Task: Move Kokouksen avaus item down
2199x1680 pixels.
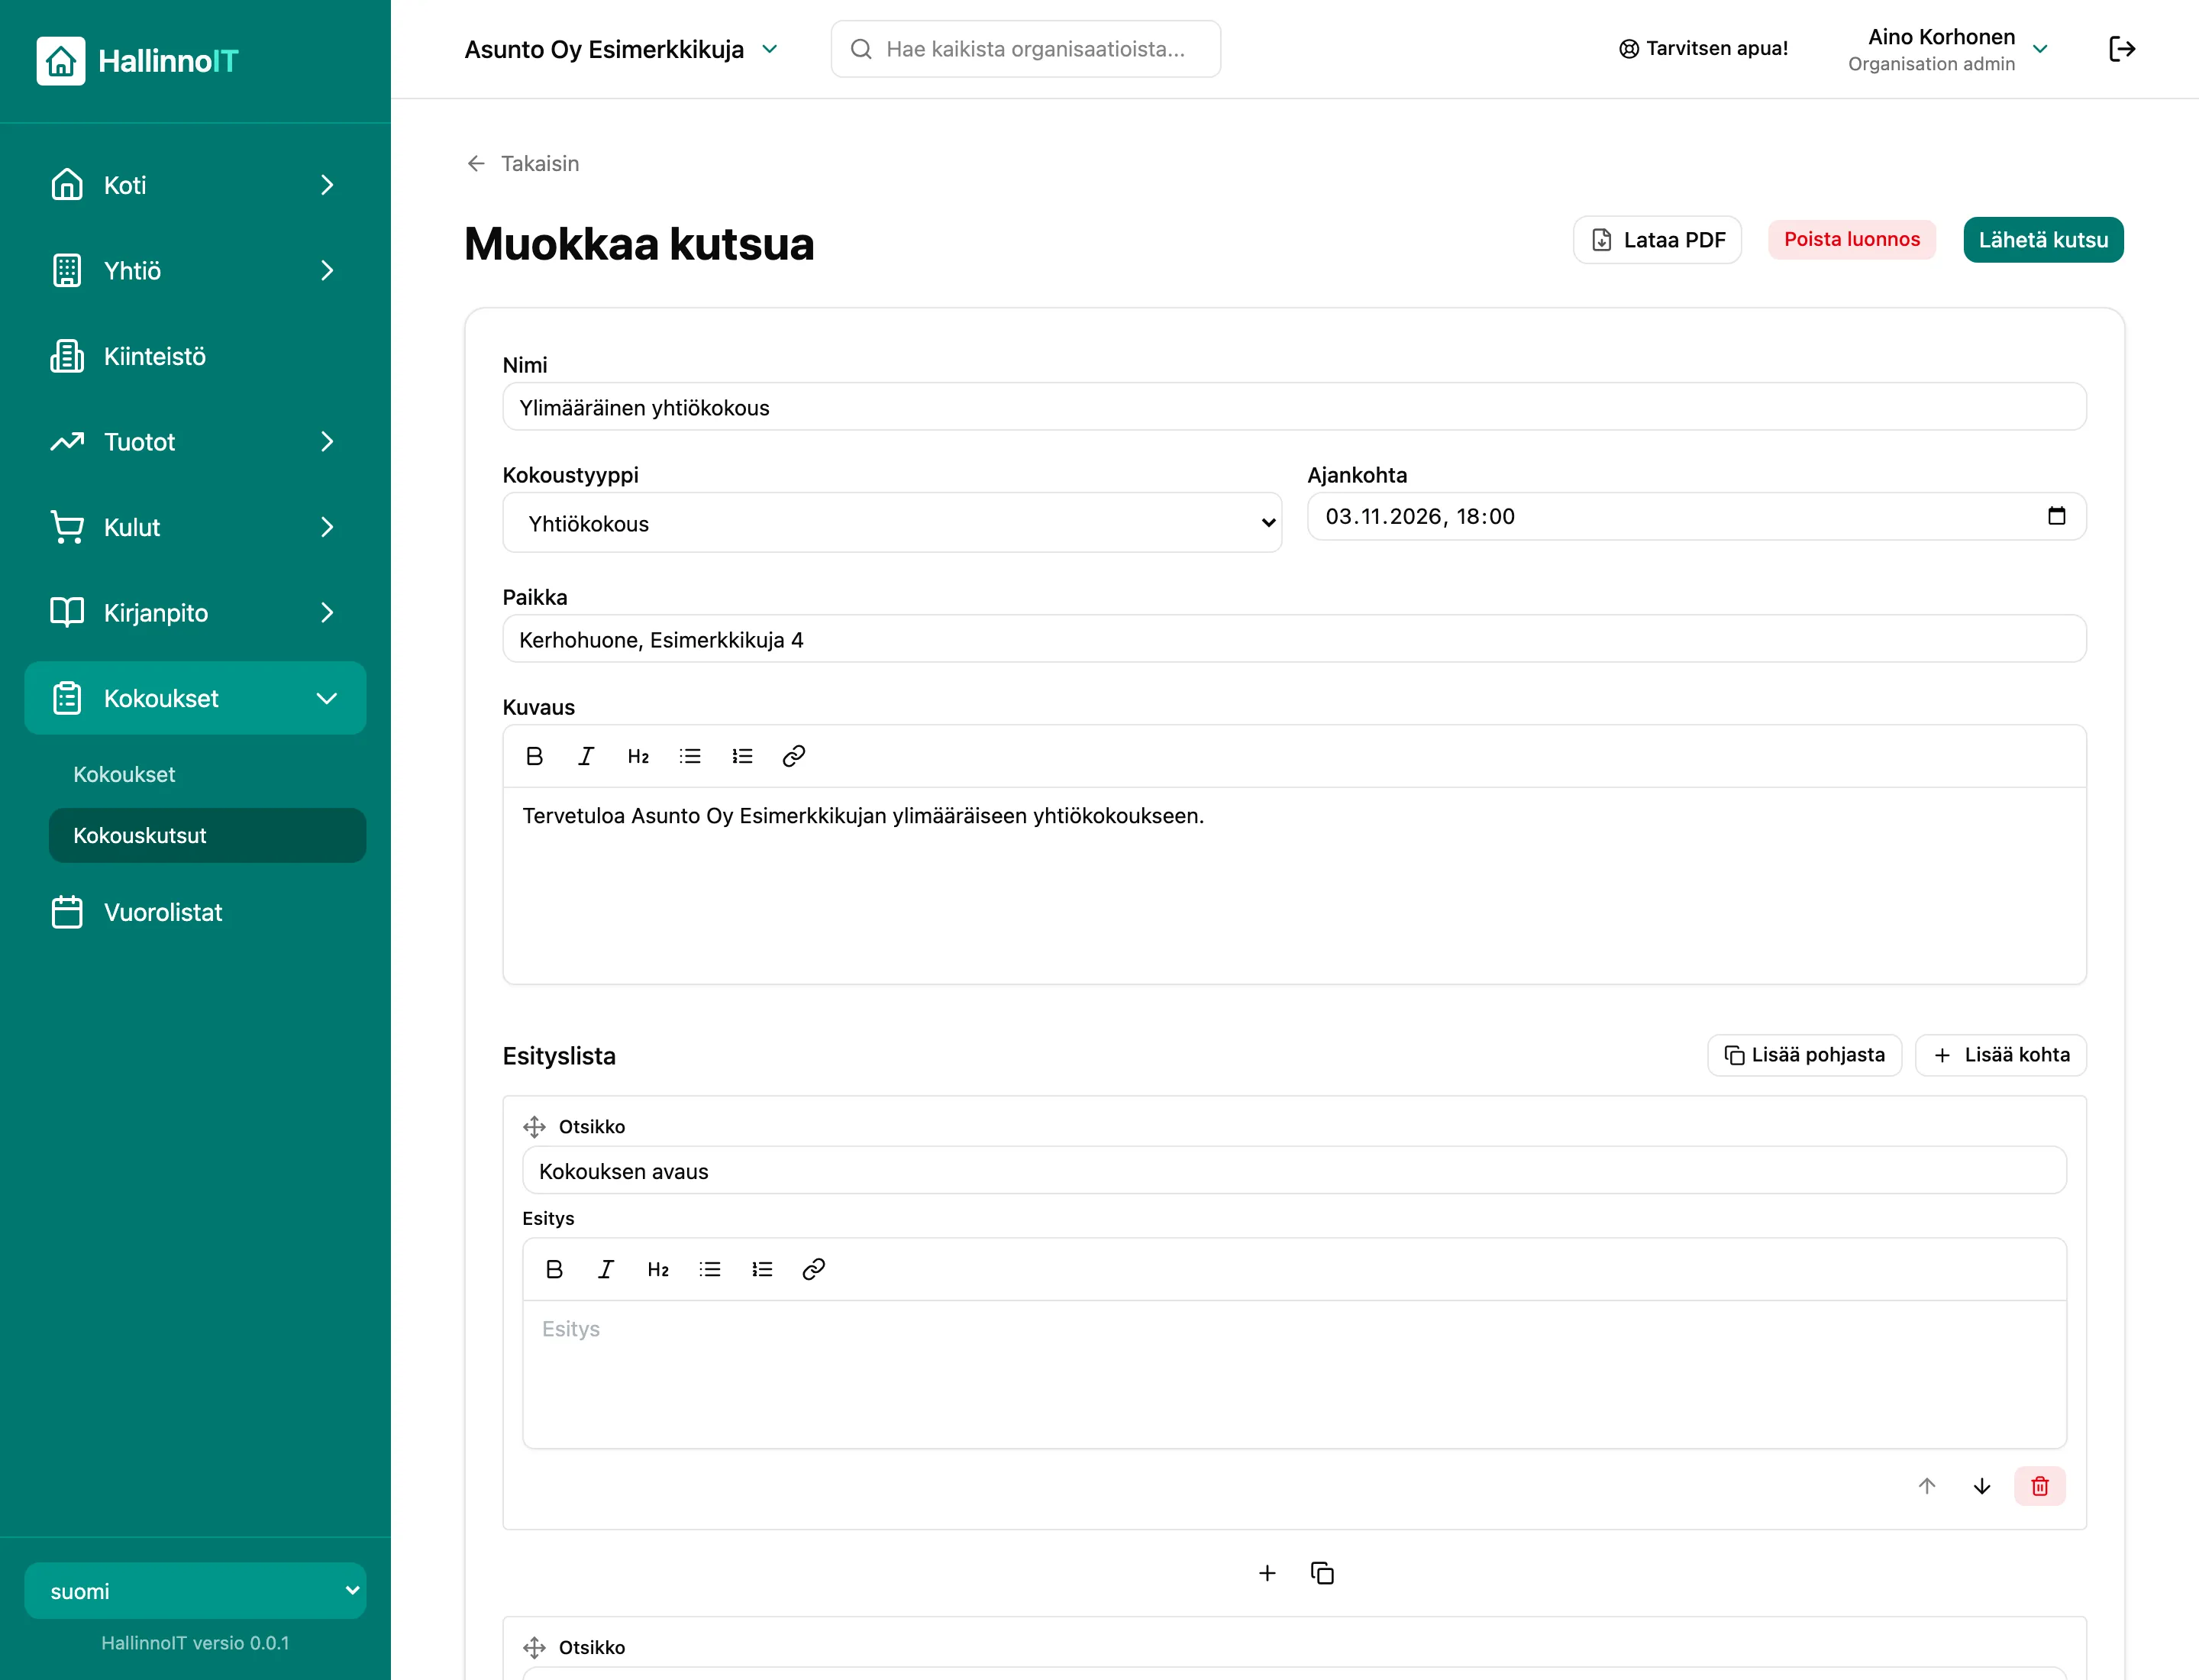Action: point(1982,1486)
